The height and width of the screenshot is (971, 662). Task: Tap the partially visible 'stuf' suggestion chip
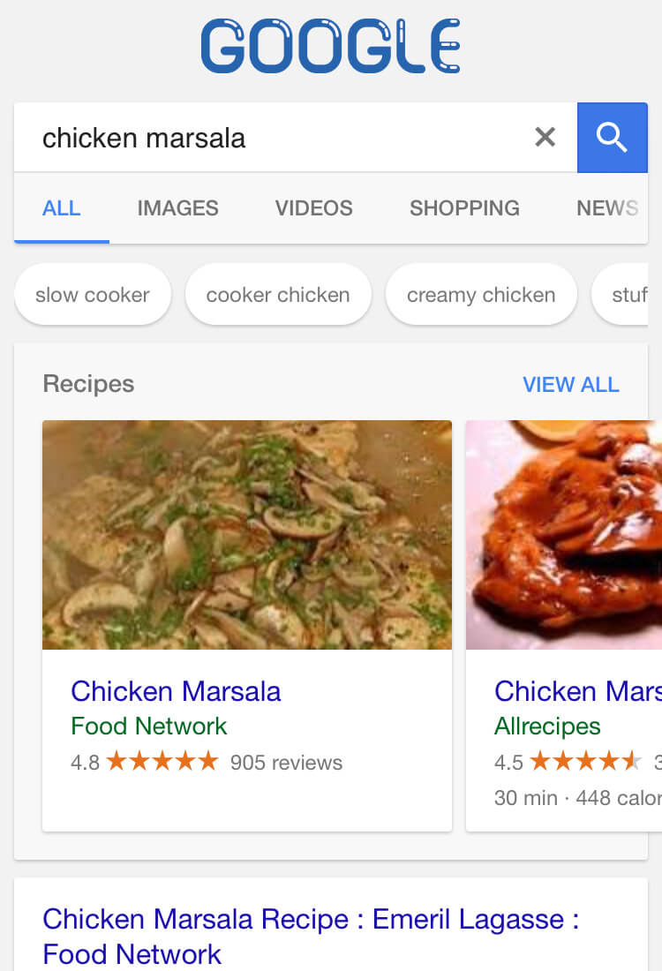point(628,295)
